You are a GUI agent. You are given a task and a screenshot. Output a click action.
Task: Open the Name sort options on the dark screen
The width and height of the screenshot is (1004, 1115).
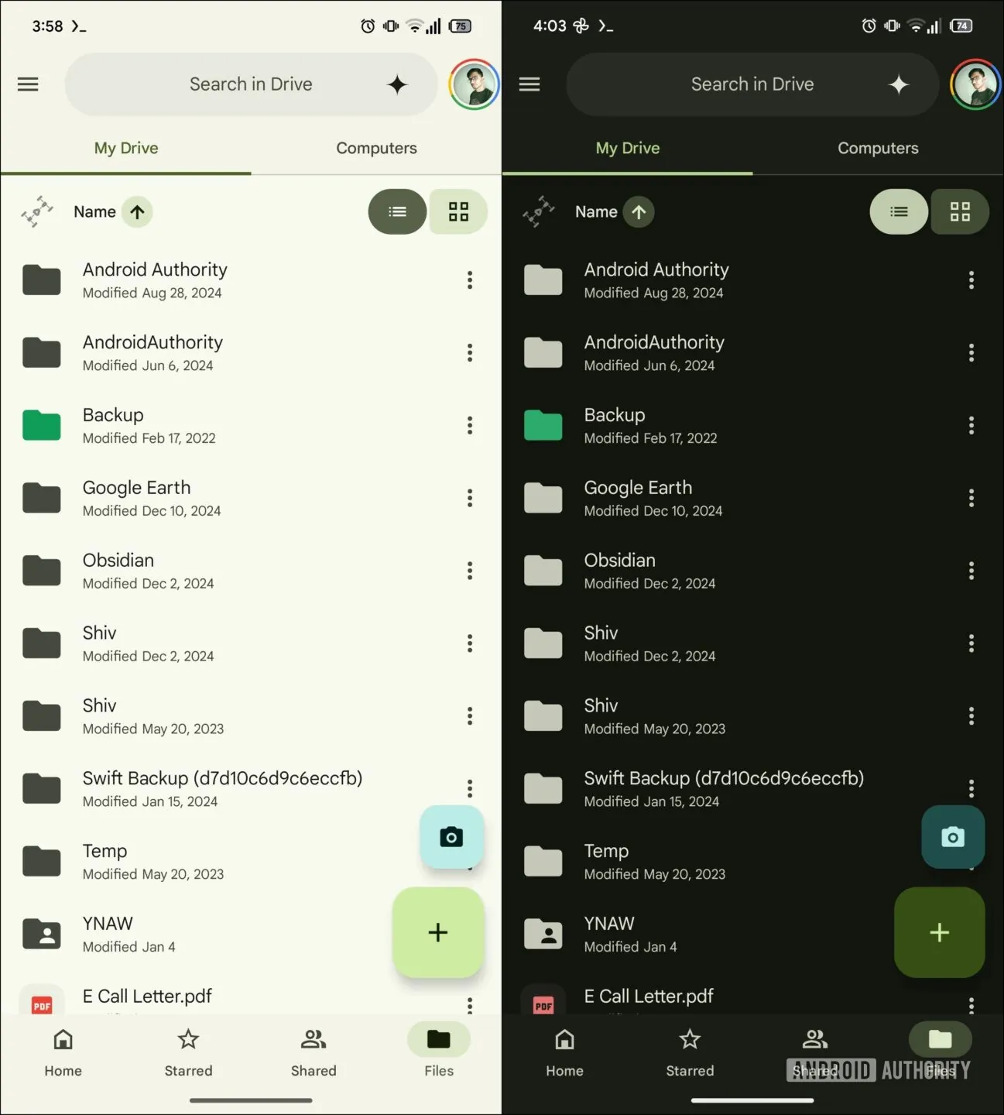596,211
